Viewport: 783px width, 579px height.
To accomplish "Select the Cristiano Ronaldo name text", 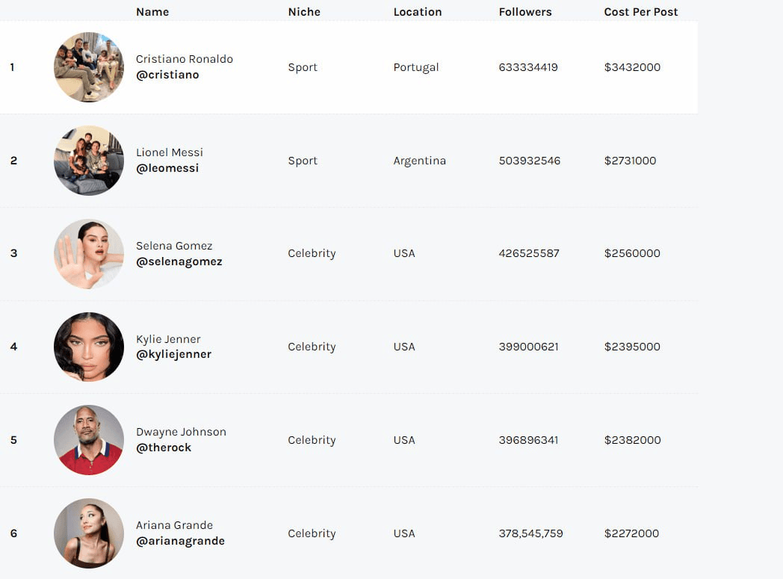I will pos(185,59).
